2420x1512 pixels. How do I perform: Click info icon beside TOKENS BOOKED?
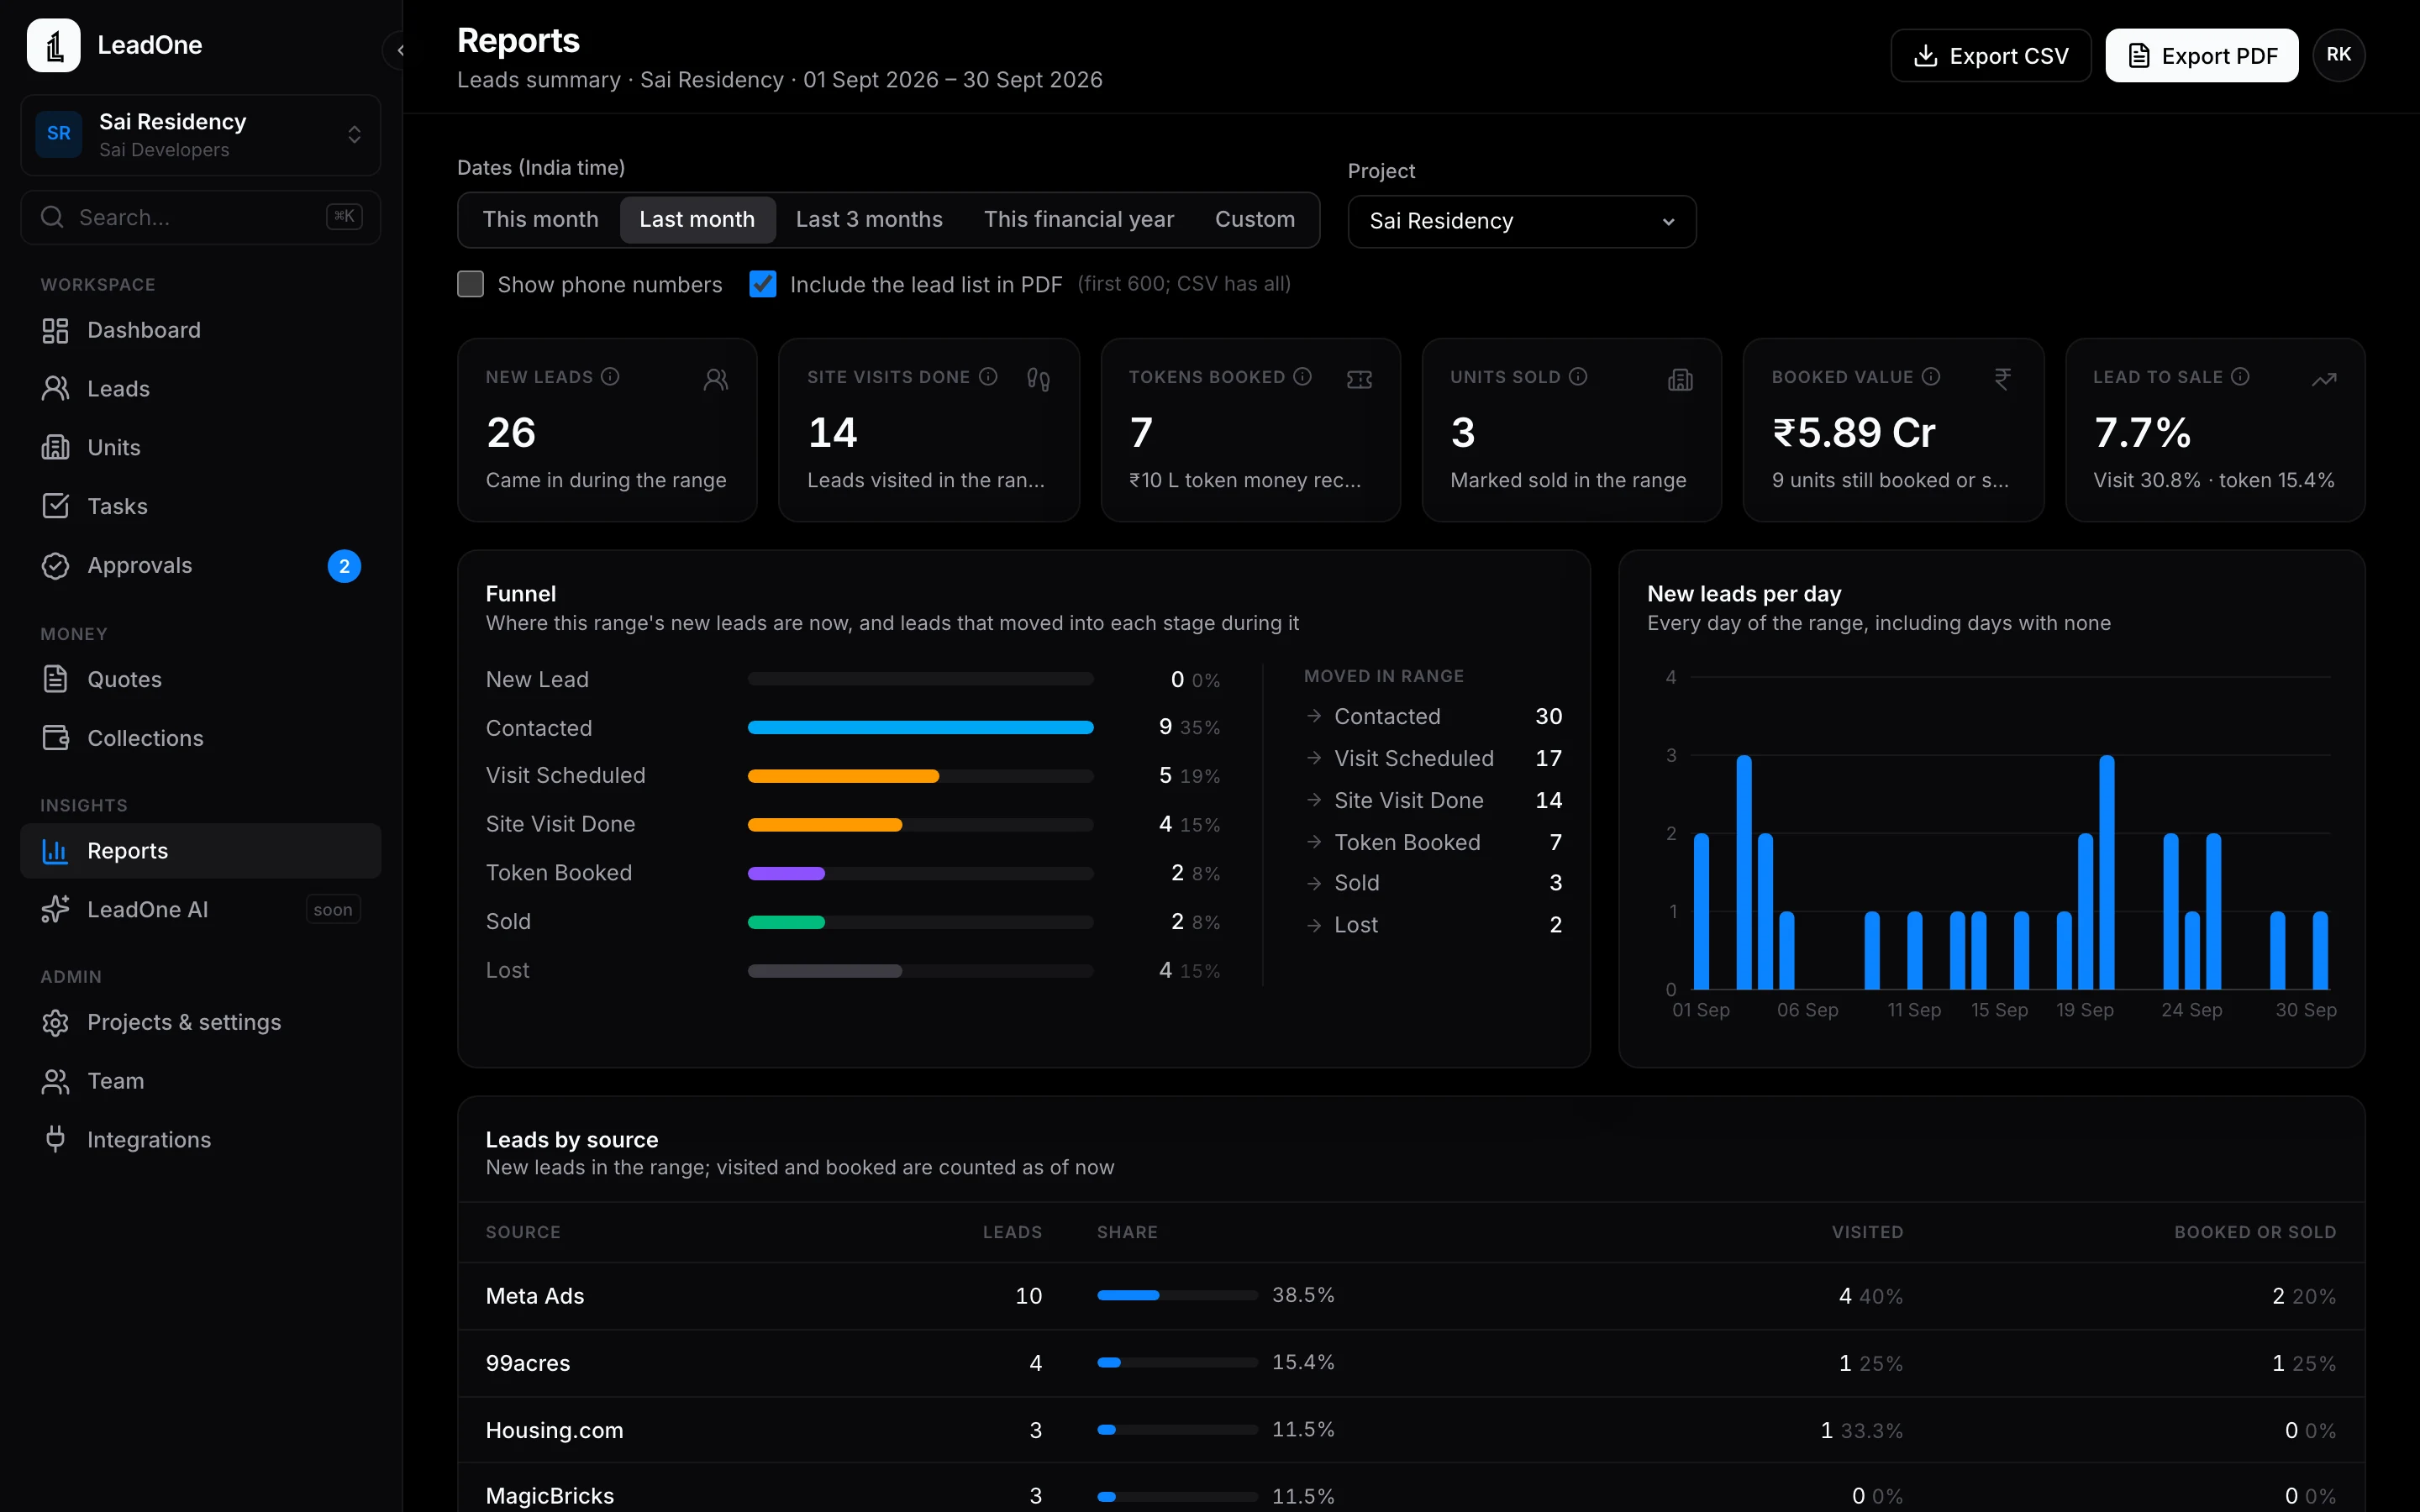(1302, 377)
